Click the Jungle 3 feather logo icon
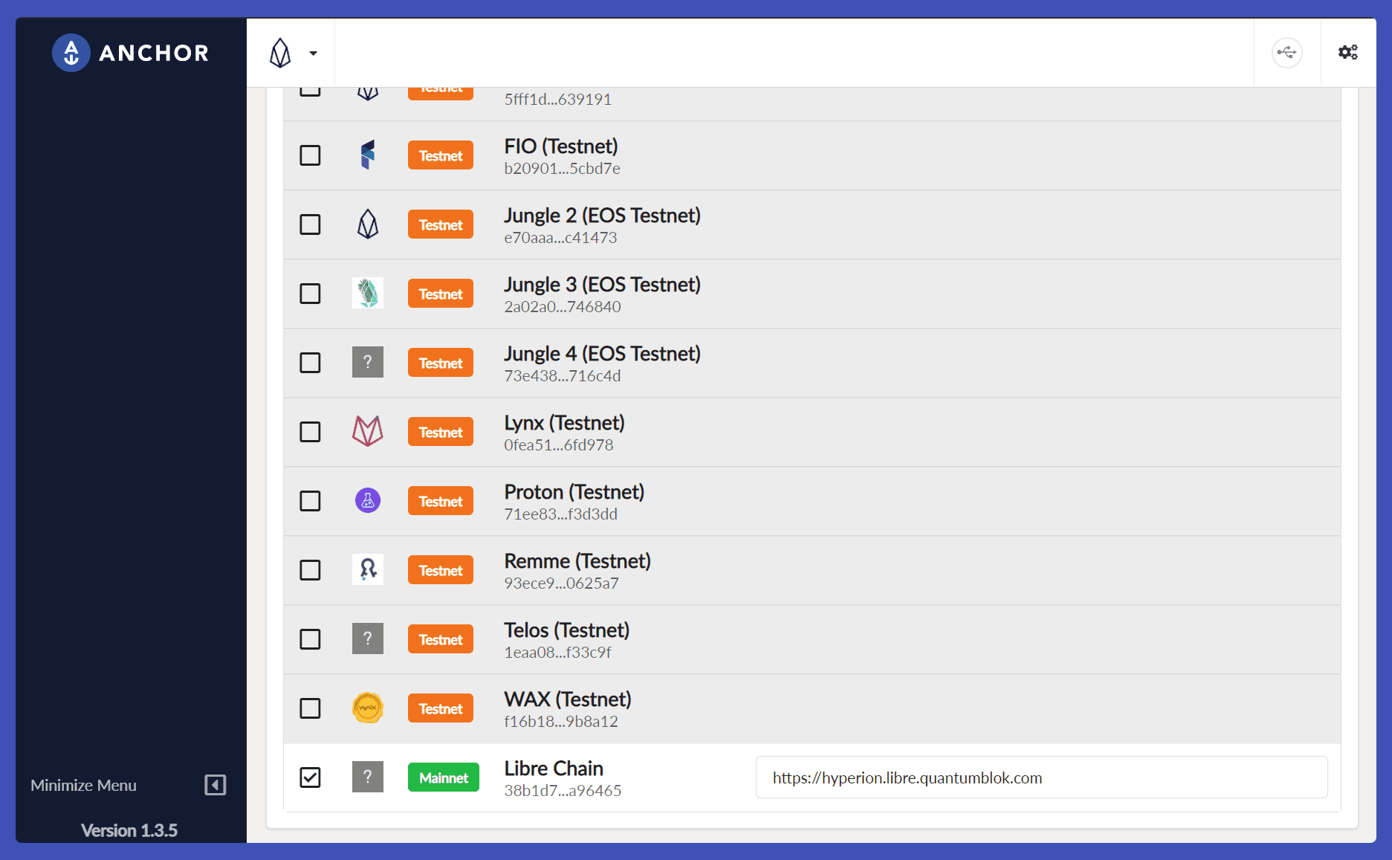 (368, 293)
